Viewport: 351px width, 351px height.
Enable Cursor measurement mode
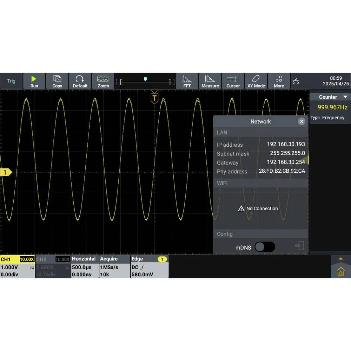(x=233, y=81)
